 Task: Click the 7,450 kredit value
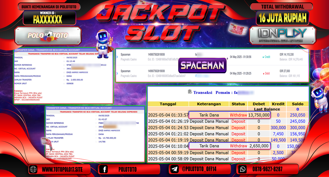[278, 134]
